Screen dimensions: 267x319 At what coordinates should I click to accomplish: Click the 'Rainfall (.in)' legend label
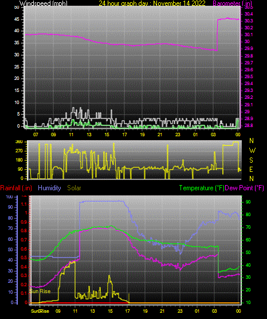coord(16,188)
